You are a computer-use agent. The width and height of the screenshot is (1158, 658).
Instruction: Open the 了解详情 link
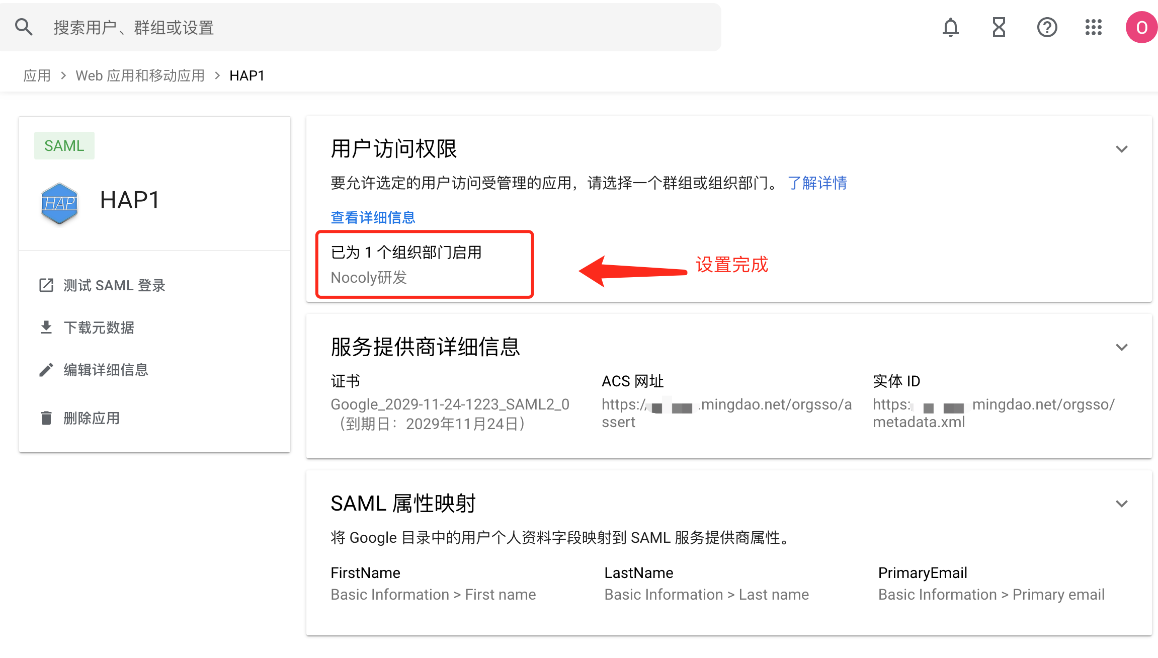tap(817, 183)
